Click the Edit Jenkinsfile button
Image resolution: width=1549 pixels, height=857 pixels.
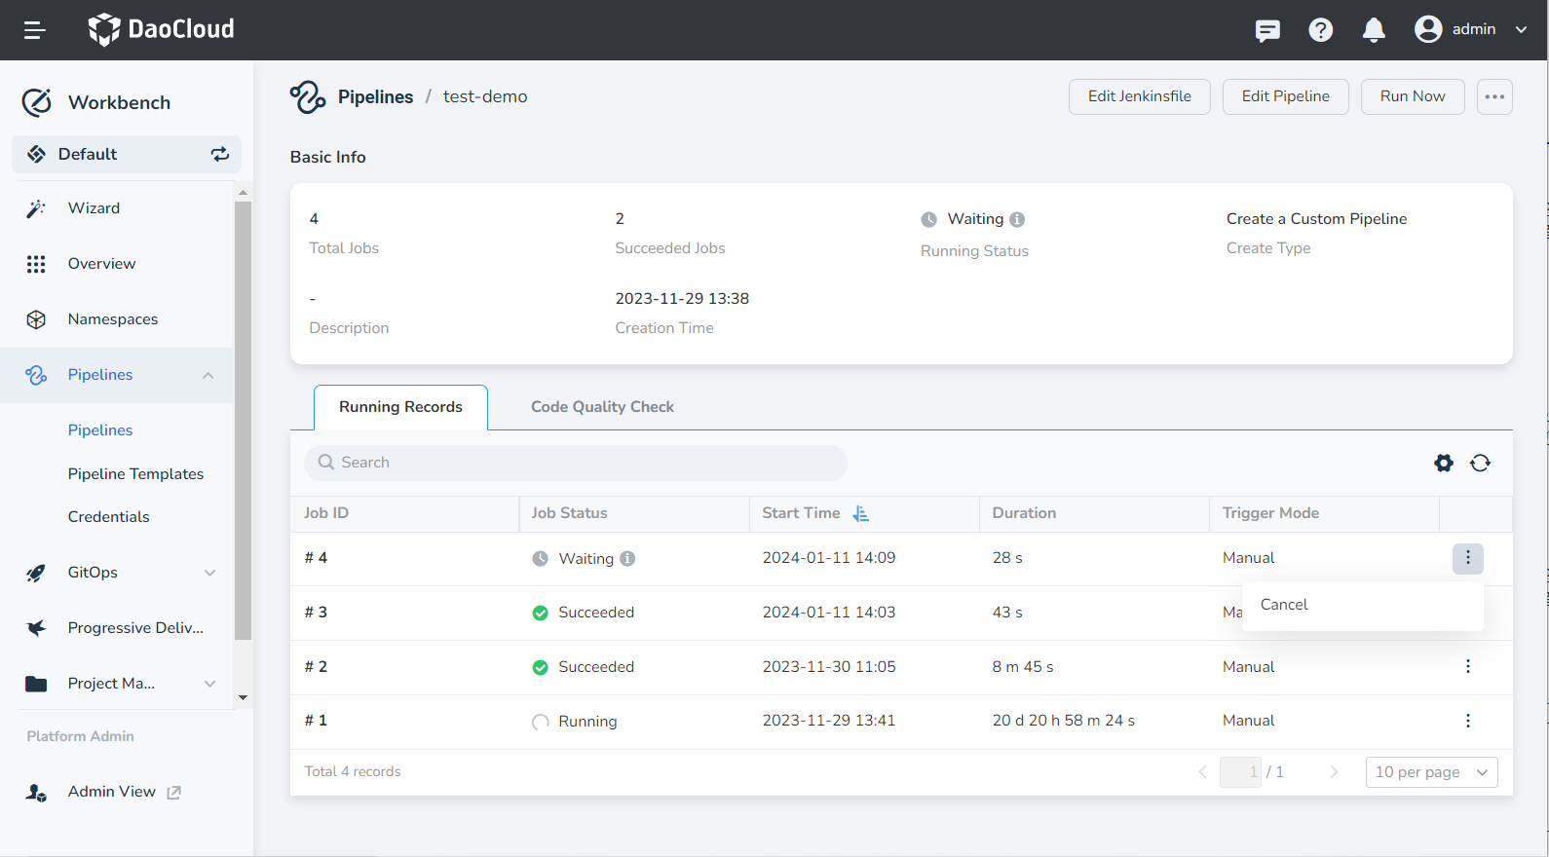[x=1139, y=96]
